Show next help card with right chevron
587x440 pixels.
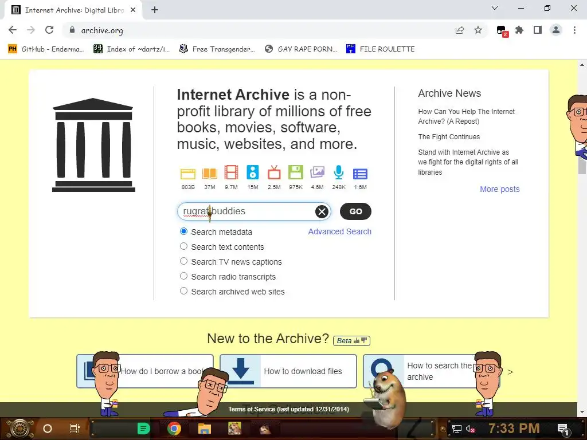(x=510, y=372)
